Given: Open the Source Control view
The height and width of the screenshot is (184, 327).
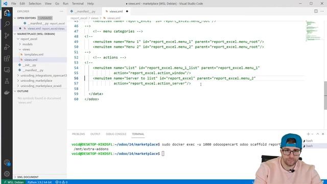Looking at the screenshot, I should pos(7,36).
